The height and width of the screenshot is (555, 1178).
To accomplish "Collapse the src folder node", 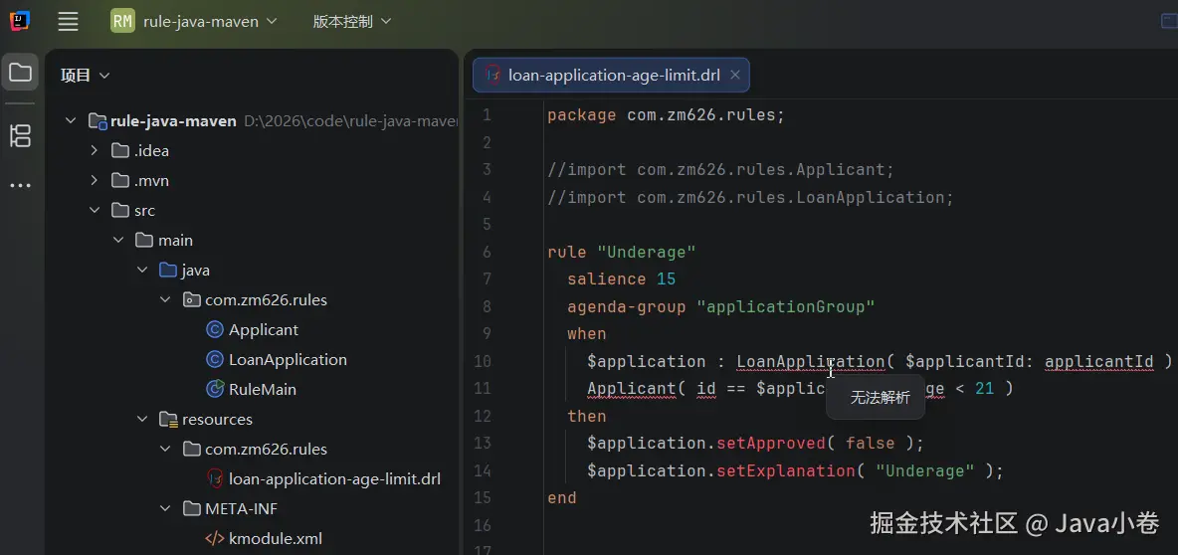I will pos(95,210).
